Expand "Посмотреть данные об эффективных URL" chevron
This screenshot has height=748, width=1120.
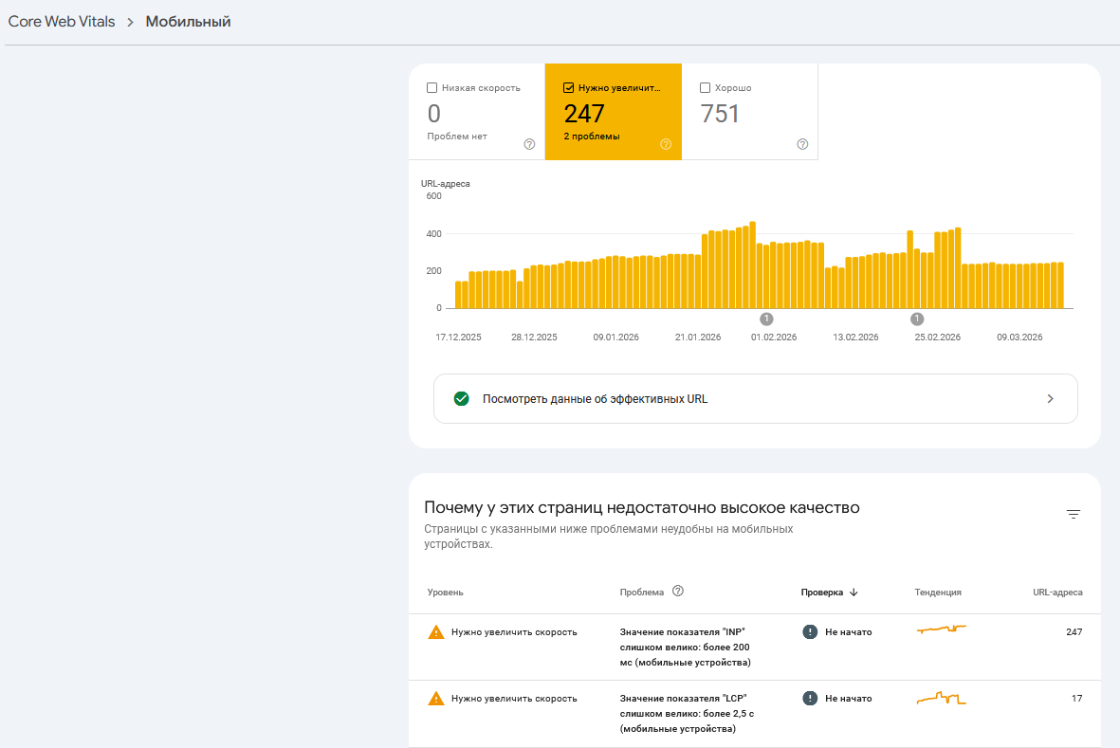(x=1050, y=399)
